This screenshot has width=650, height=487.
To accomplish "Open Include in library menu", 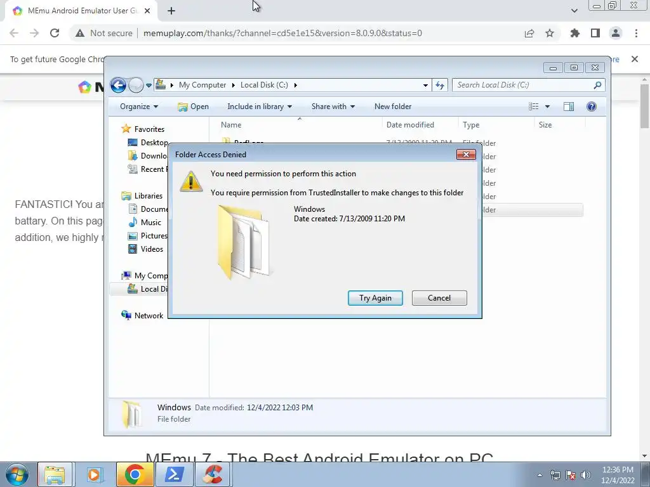I will (x=260, y=107).
